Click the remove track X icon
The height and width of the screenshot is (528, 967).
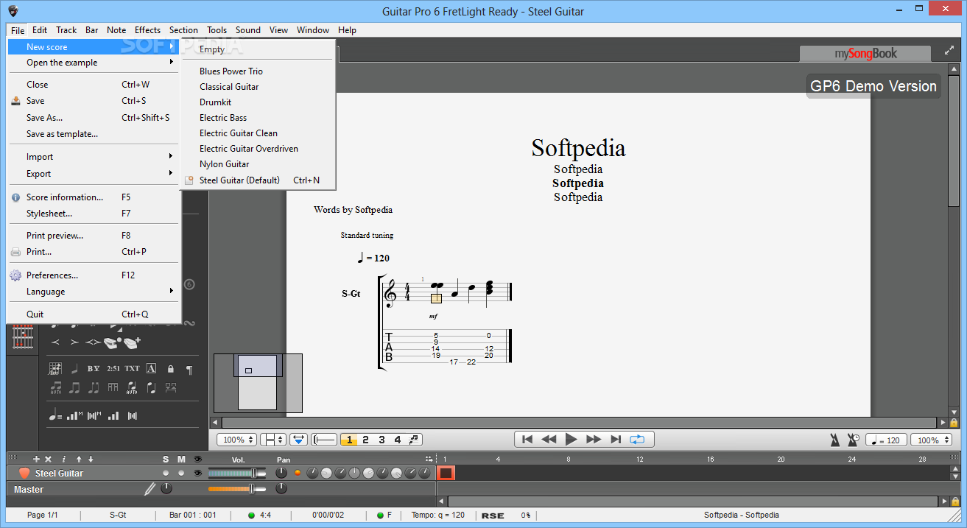tap(48, 460)
